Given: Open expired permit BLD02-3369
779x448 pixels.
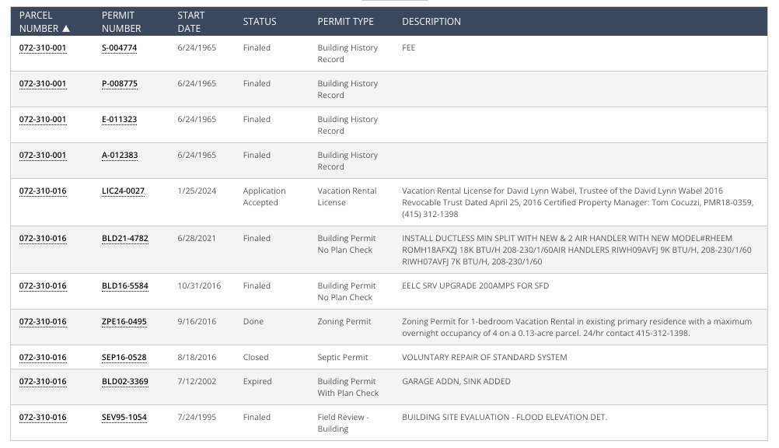Looking at the screenshot, I should point(124,381).
